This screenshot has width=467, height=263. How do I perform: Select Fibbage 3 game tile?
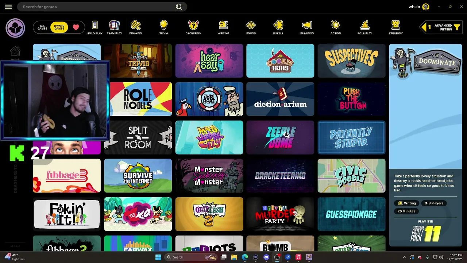tap(67, 176)
